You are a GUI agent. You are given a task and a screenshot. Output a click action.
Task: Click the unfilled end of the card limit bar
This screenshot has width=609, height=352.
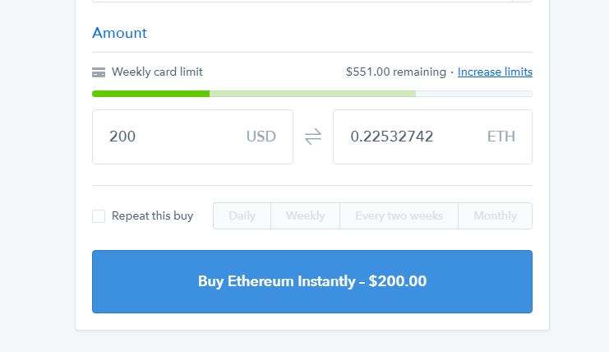pos(474,94)
